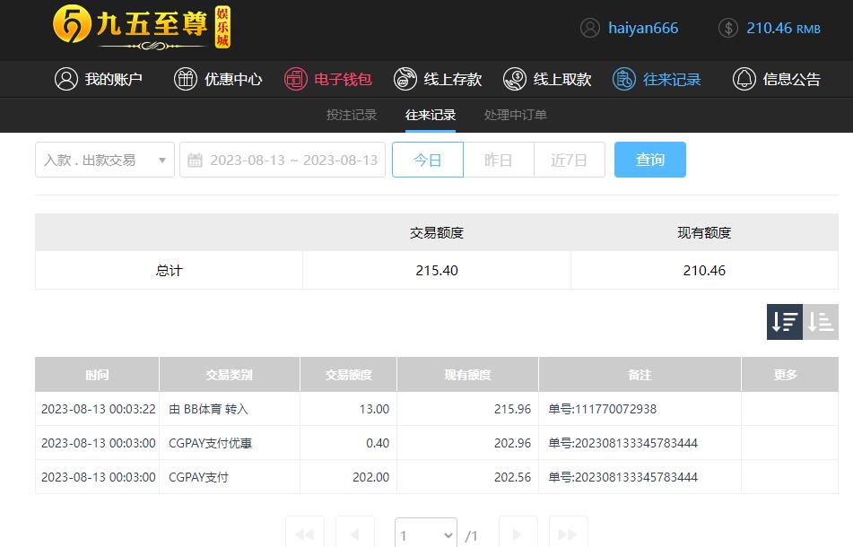This screenshot has height=547, width=853.
Task: Select the 昨日 date filter
Action: (499, 160)
